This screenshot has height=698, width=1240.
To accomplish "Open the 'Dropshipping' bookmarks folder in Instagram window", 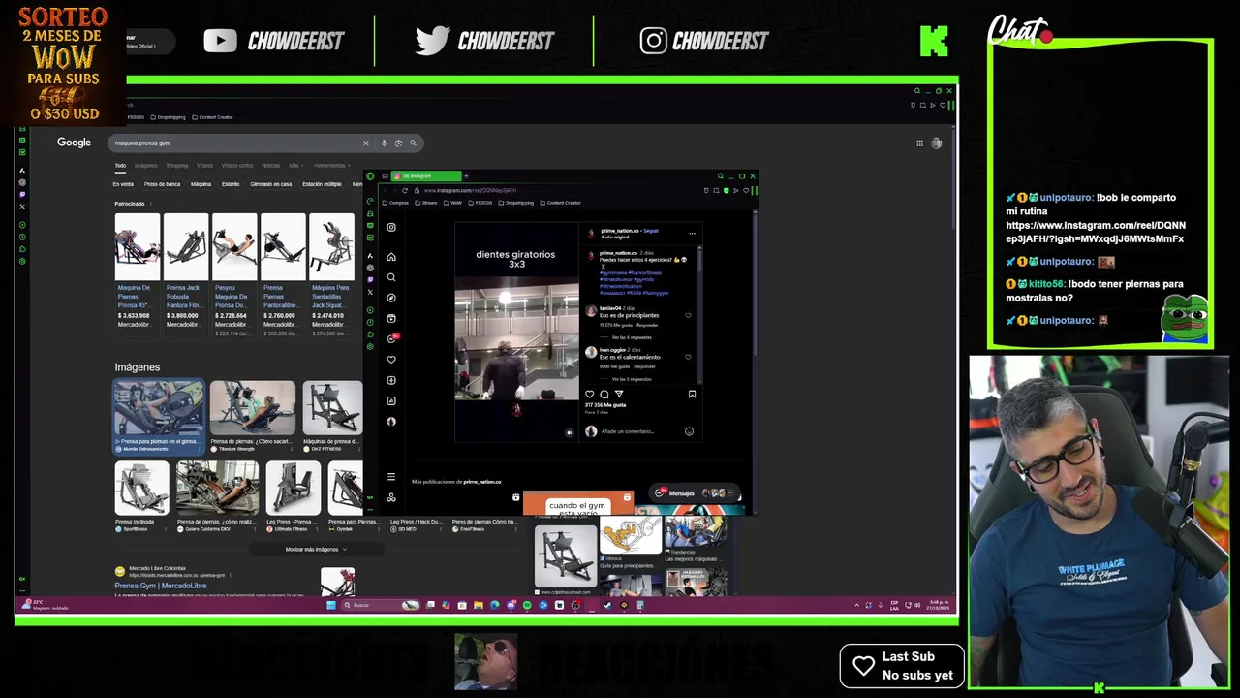I will pyautogui.click(x=514, y=203).
